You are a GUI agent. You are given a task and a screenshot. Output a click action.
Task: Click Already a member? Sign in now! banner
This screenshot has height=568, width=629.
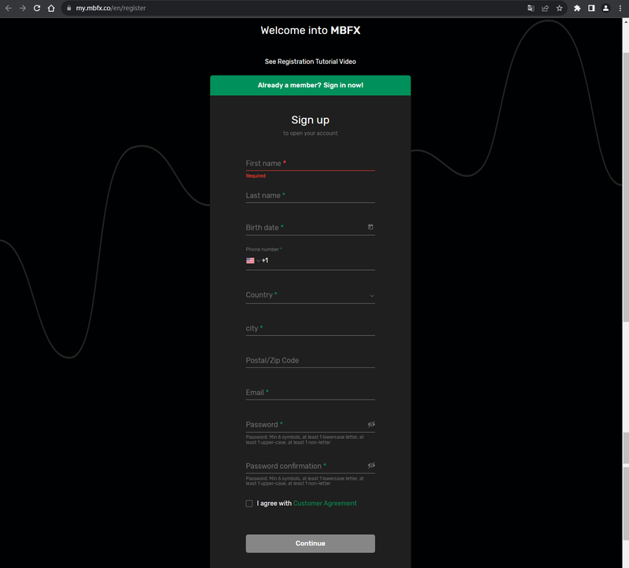(310, 85)
